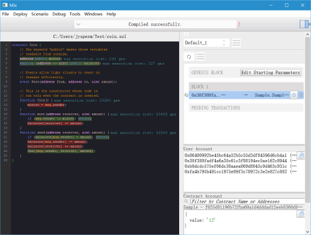Select the value: '12' entry
311x235 pixels.
(202, 220)
